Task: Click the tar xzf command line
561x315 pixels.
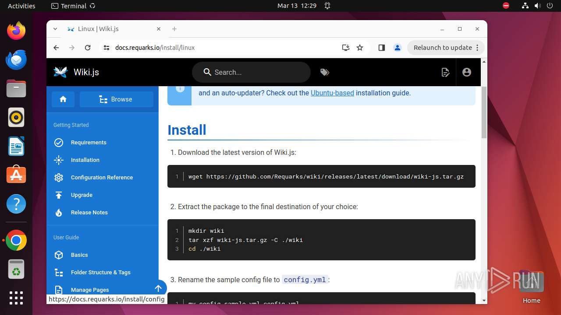Action: (245, 240)
